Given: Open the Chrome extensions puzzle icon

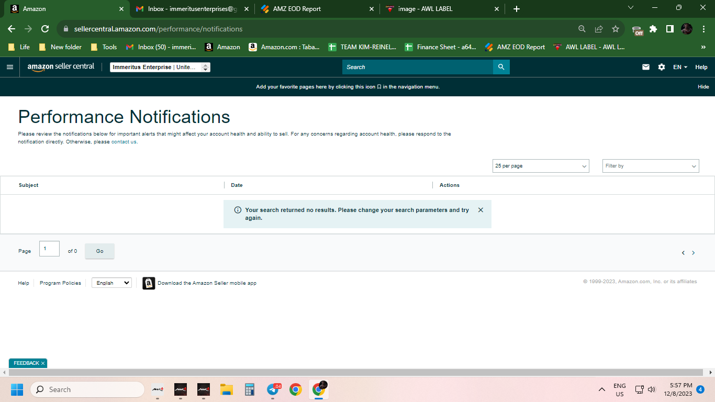Looking at the screenshot, I should [653, 29].
